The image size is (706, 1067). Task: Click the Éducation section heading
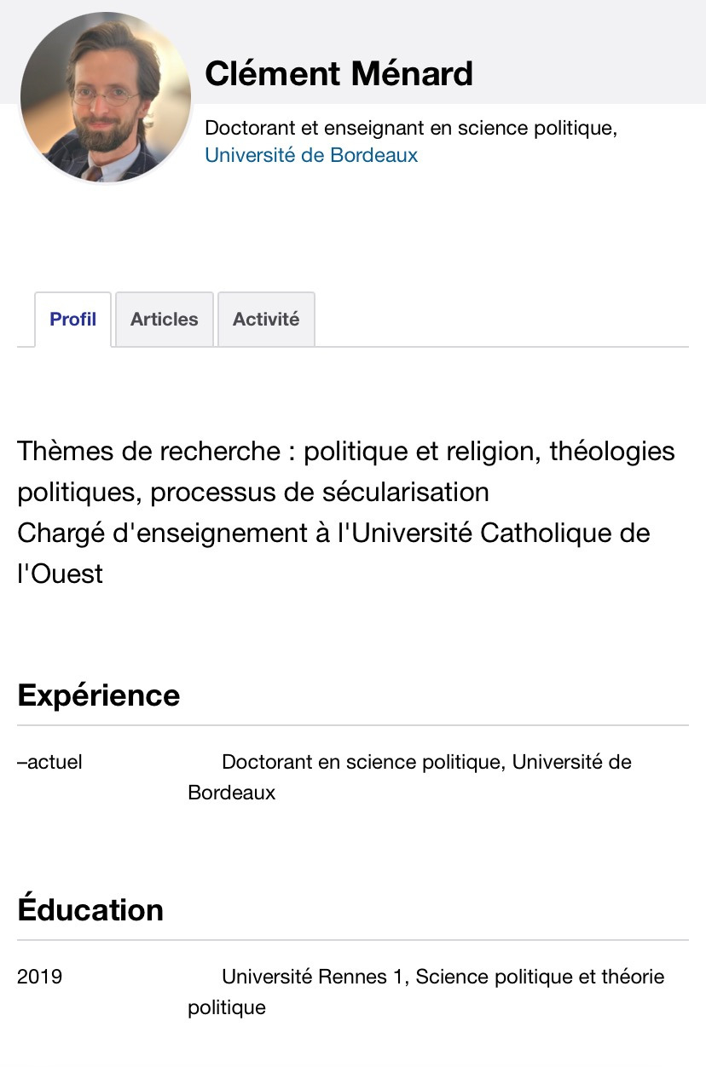[x=90, y=910]
